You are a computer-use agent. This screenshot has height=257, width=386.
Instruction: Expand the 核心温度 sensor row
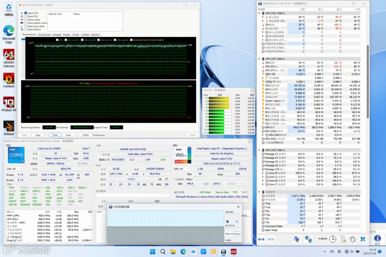click(263, 17)
